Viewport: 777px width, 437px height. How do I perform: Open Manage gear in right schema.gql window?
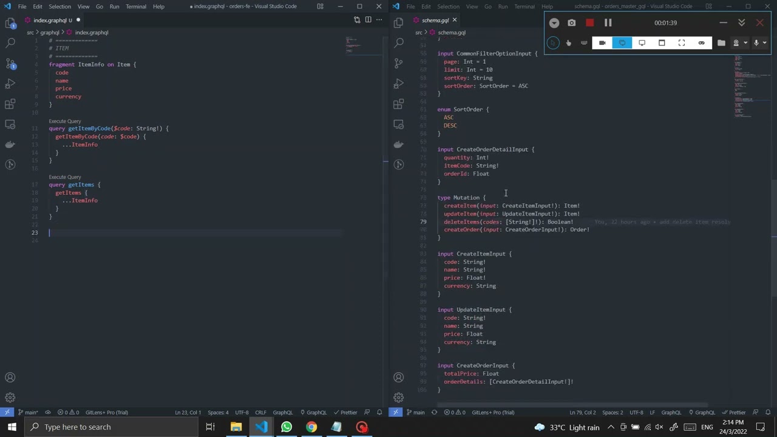[x=399, y=398]
